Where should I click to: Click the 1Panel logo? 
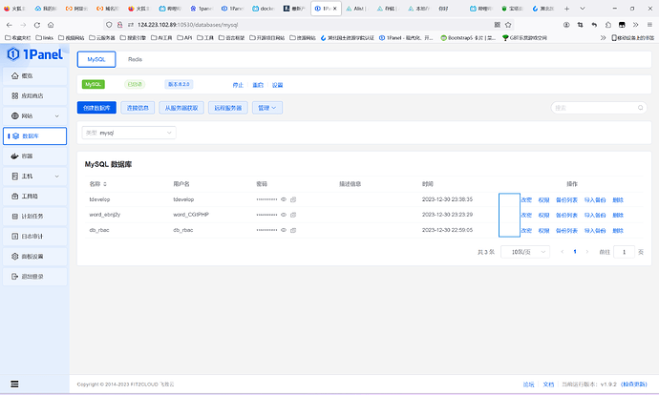coord(35,54)
